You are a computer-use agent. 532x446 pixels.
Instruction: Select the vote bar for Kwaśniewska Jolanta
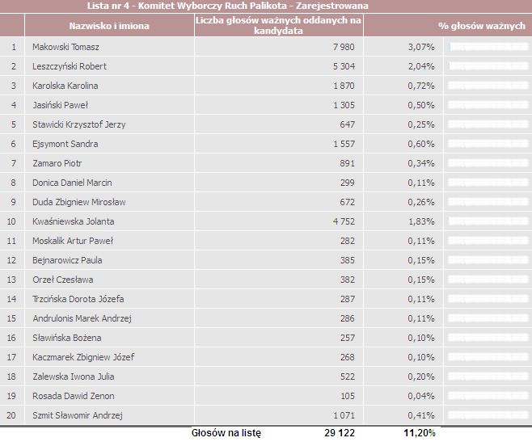(x=489, y=221)
